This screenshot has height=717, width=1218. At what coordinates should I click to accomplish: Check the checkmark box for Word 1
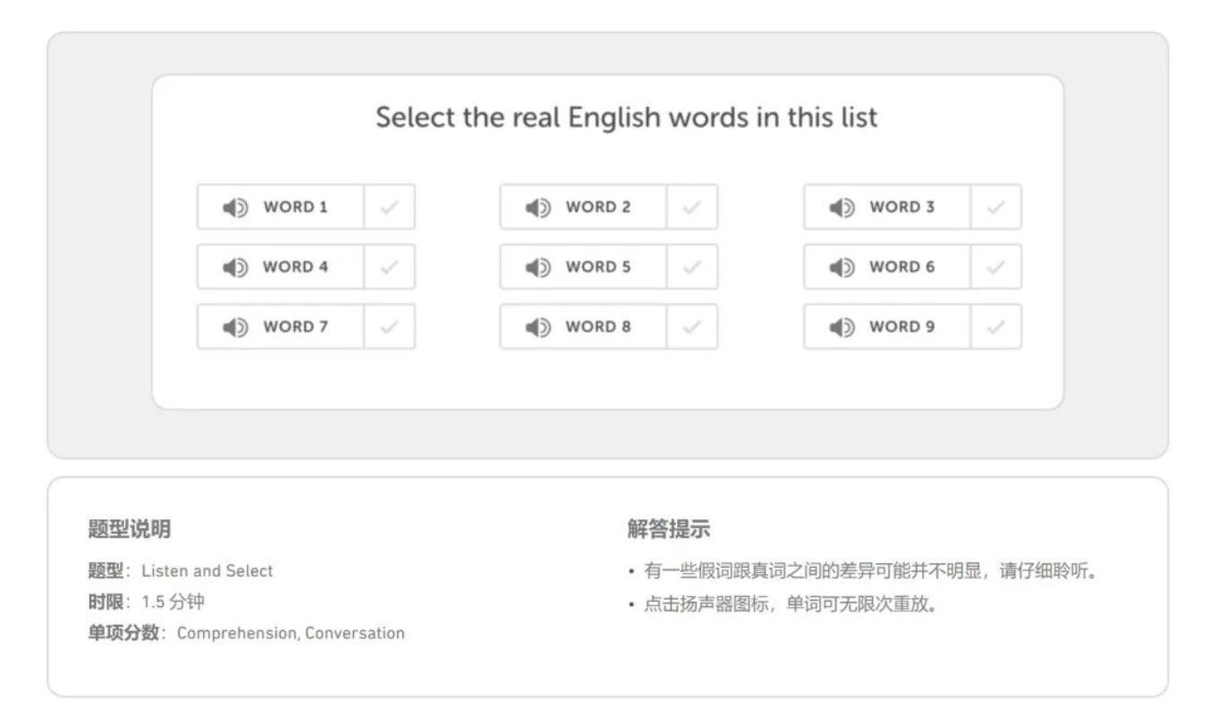click(x=389, y=207)
